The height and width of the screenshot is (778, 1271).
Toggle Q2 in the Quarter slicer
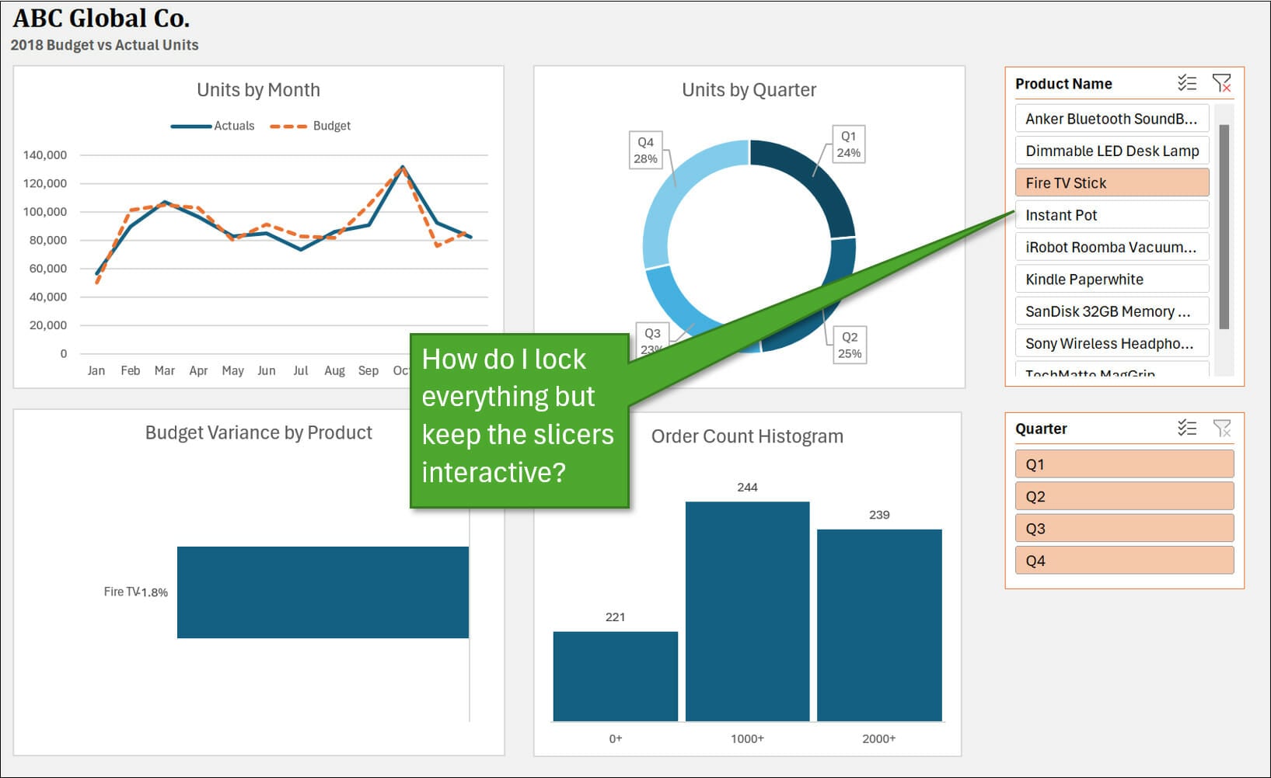(1123, 496)
